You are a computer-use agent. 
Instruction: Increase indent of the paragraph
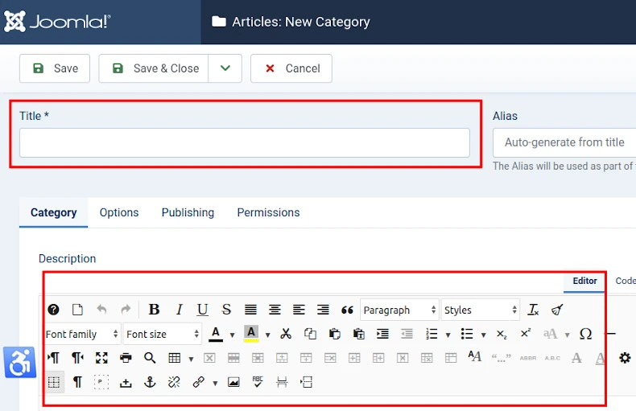[382, 334]
